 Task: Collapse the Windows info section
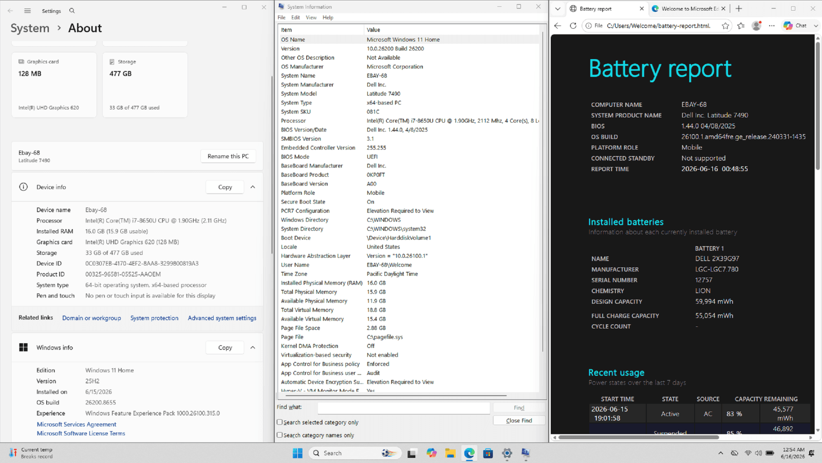pyautogui.click(x=253, y=347)
